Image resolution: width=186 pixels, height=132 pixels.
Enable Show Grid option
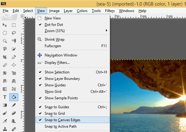click(x=73, y=92)
